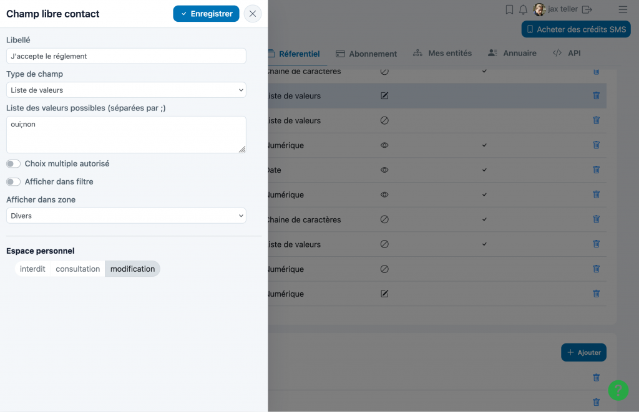The height and width of the screenshot is (412, 639).
Task: Switch to the Mes entités tab
Action: click(442, 54)
